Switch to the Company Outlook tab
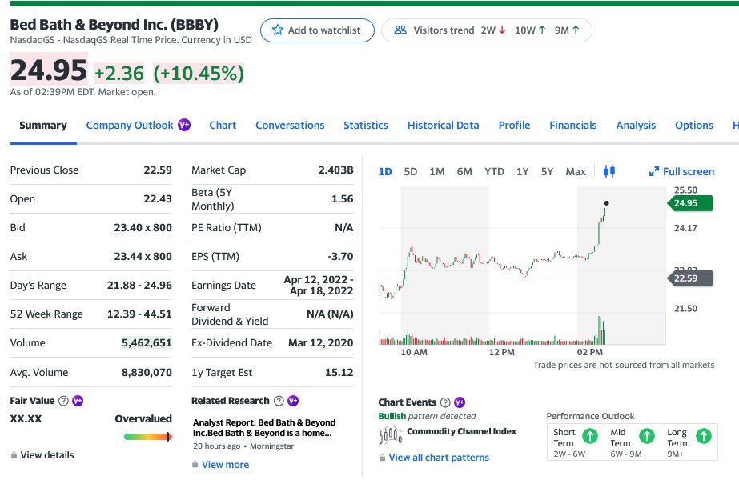739x480 pixels. click(130, 126)
